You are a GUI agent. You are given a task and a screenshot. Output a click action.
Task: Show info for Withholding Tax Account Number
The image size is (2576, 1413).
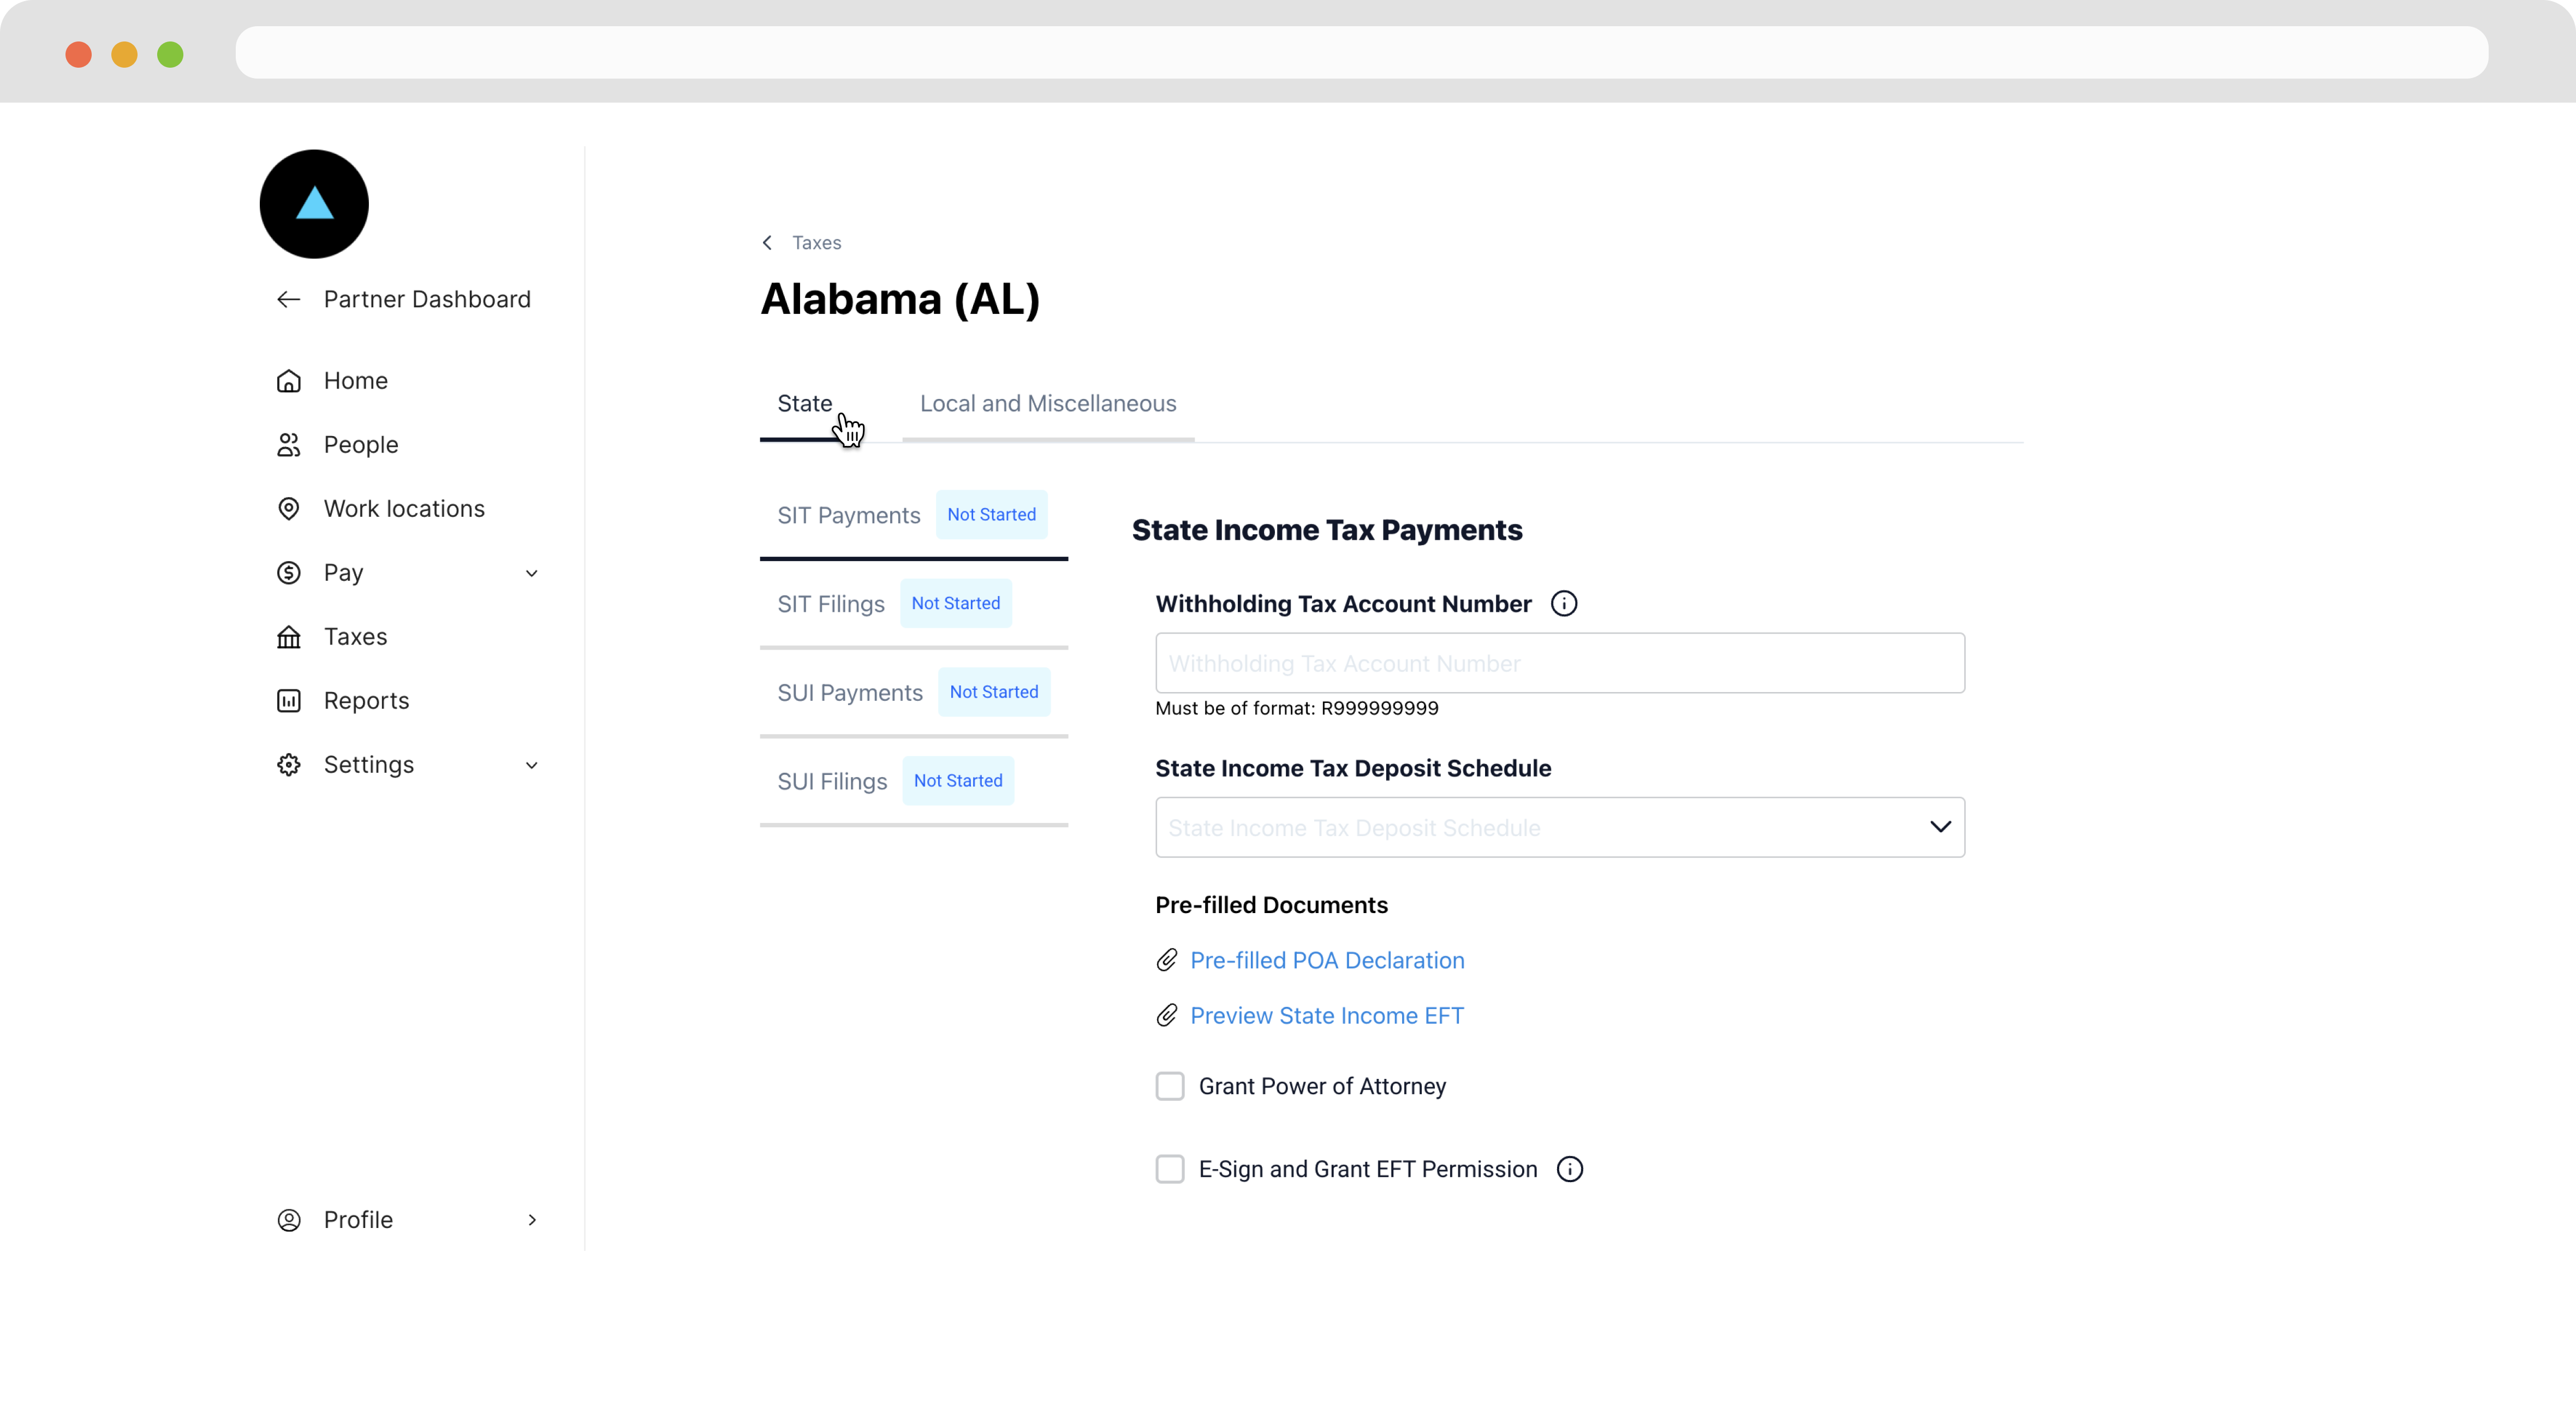point(1564,604)
